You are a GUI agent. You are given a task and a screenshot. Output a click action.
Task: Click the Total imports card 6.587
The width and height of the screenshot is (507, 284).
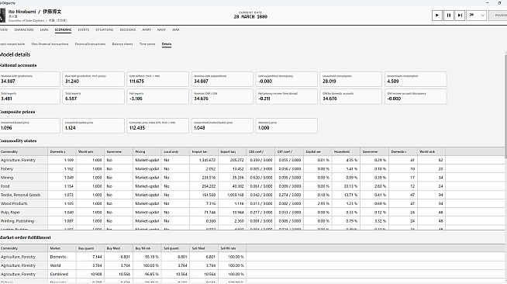click(x=93, y=96)
